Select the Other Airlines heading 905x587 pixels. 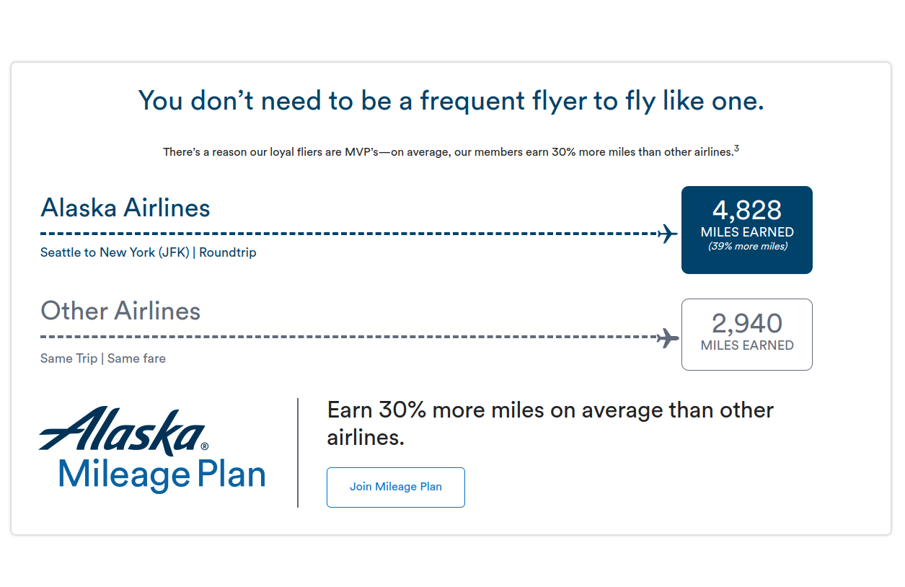[120, 311]
